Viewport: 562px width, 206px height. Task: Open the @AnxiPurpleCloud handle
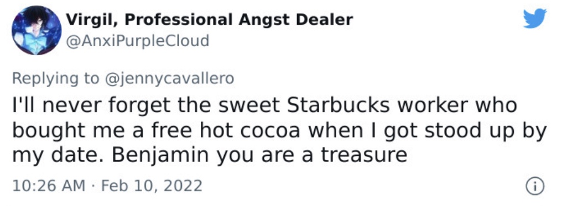coord(138,41)
